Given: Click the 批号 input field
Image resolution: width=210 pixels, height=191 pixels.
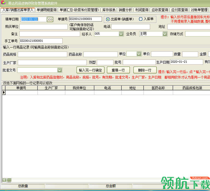Looking at the screenshot, I should pos(139,62).
